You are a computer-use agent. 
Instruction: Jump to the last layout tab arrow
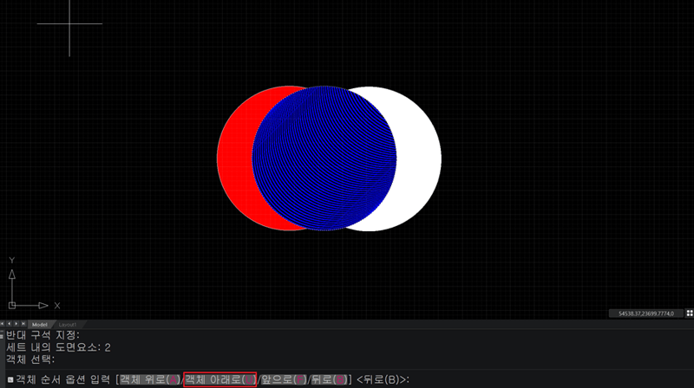23,324
